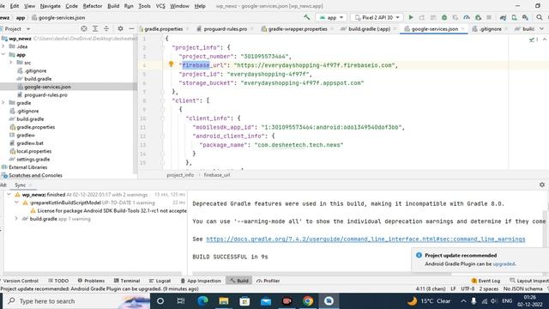The width and height of the screenshot is (549, 309).
Task: Hide the Project tool window
Action: pyautogui.click(x=131, y=28)
